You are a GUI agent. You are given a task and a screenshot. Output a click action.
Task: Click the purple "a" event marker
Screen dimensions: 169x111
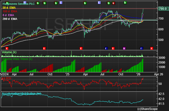[x=124, y=48]
